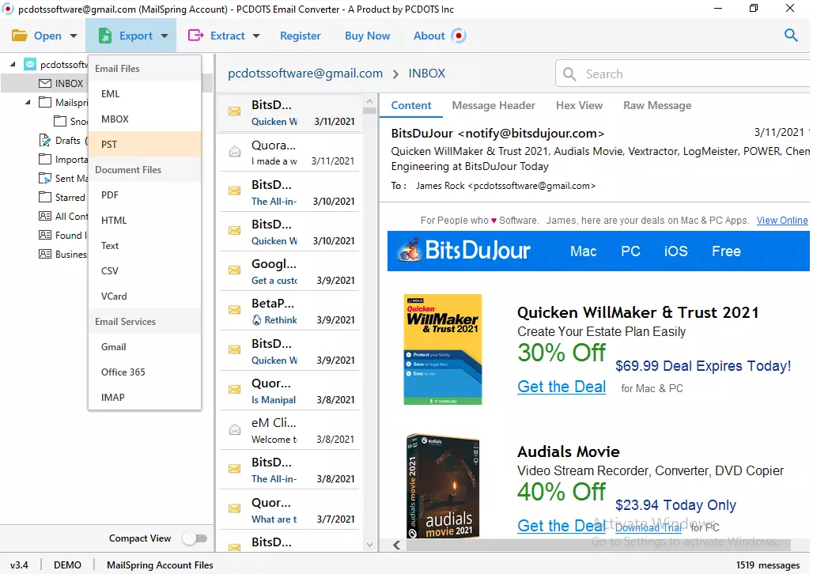Open the Extract dropdown arrow
This screenshot has width=813, height=574.
coord(256,36)
